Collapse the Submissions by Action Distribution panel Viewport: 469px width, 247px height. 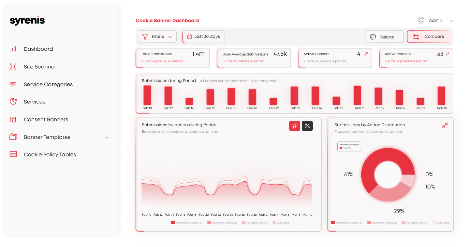(445, 125)
